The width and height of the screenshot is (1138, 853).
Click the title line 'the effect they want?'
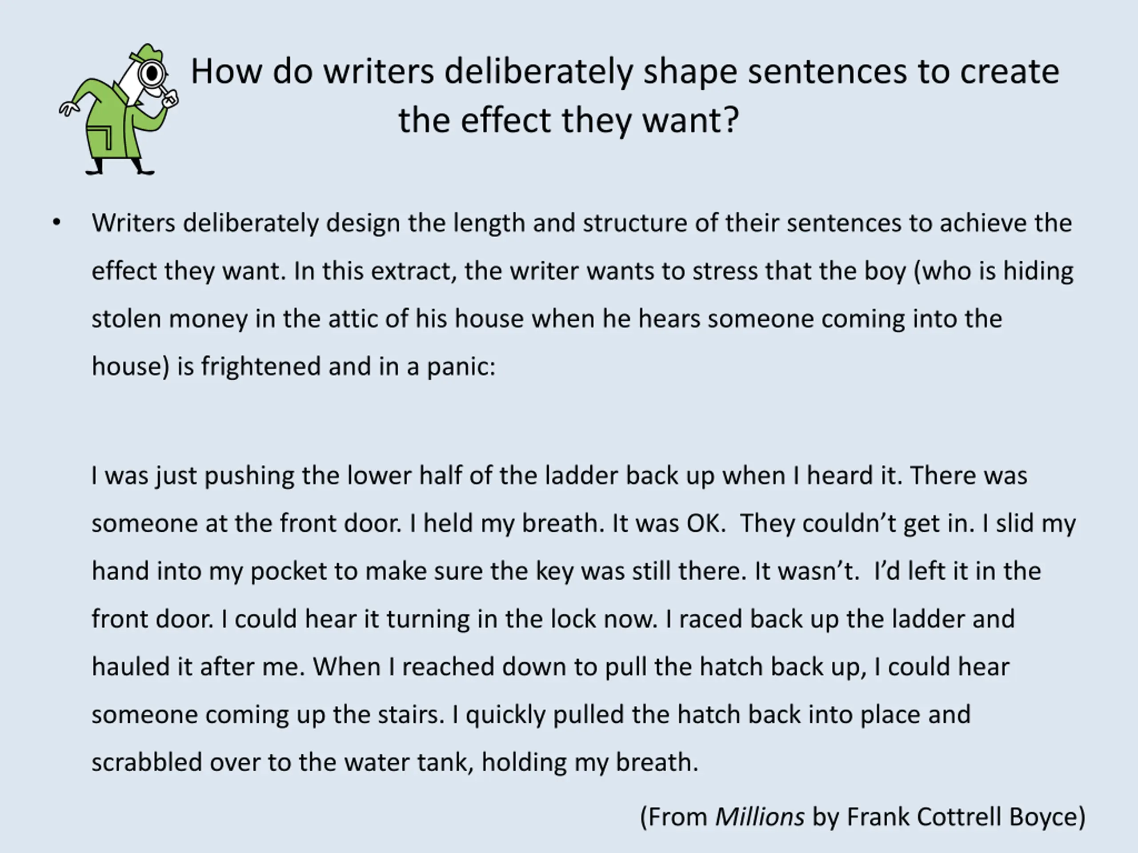tap(569, 121)
